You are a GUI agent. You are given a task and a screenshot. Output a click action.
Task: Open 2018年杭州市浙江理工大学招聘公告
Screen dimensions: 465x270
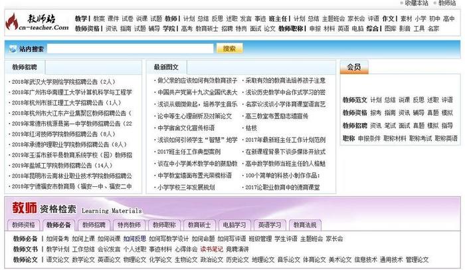click(66, 103)
